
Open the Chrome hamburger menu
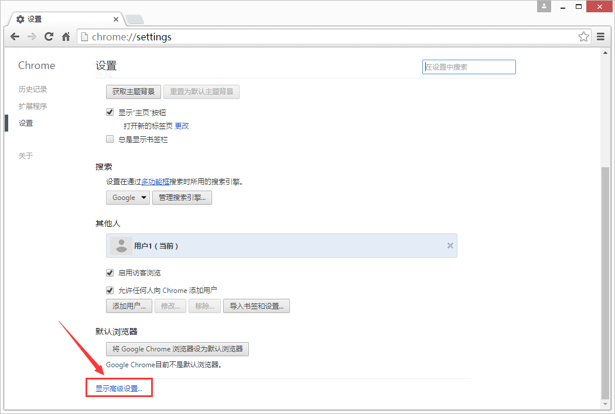click(600, 37)
